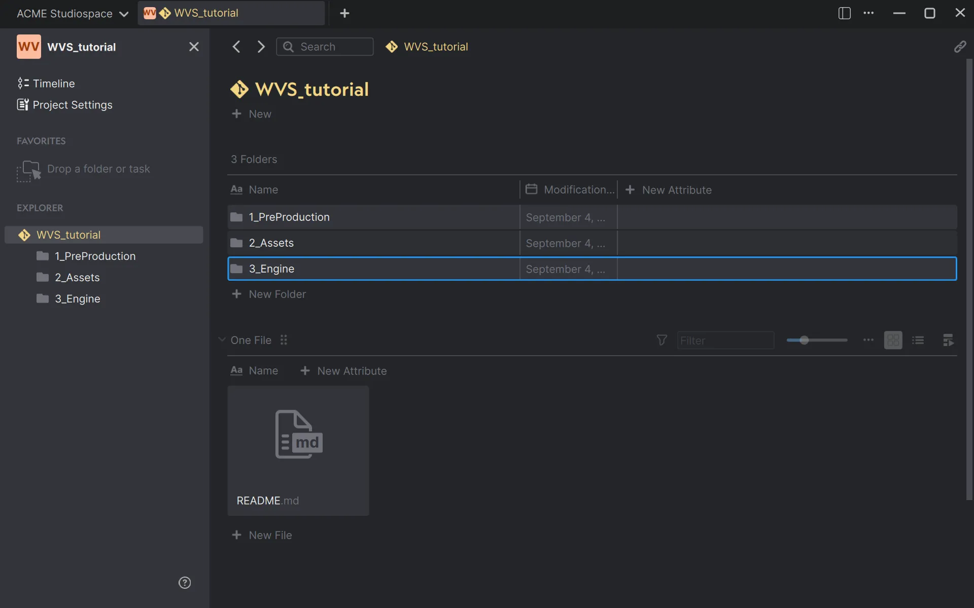Open the window options three-dot menu

[x=869, y=13]
